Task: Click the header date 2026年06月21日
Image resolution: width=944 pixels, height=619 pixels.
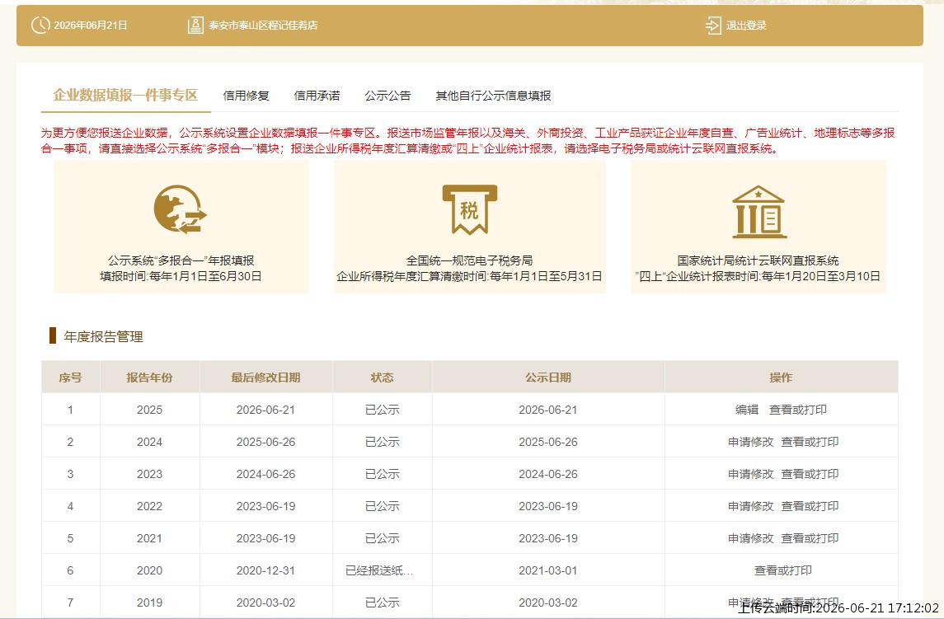Action: [x=91, y=26]
